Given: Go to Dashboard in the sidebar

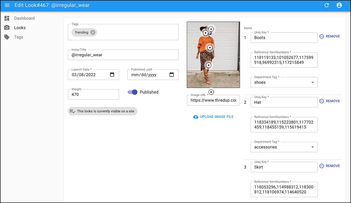Looking at the screenshot, I should [24, 18].
